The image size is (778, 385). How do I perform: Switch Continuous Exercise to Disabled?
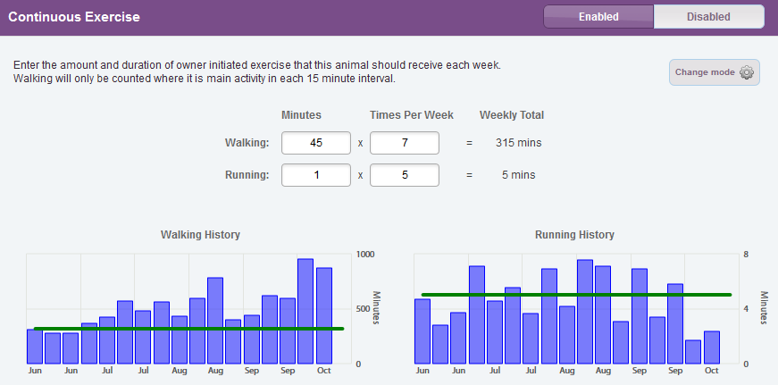(x=708, y=16)
